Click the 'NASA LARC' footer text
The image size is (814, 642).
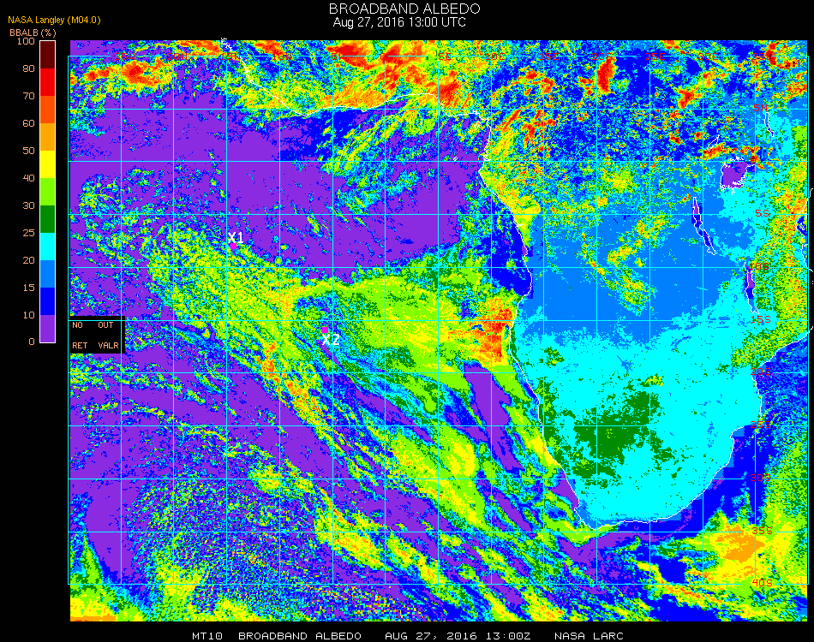pos(589,636)
